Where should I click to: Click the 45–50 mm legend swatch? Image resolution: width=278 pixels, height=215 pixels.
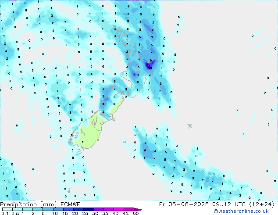coord(129,209)
